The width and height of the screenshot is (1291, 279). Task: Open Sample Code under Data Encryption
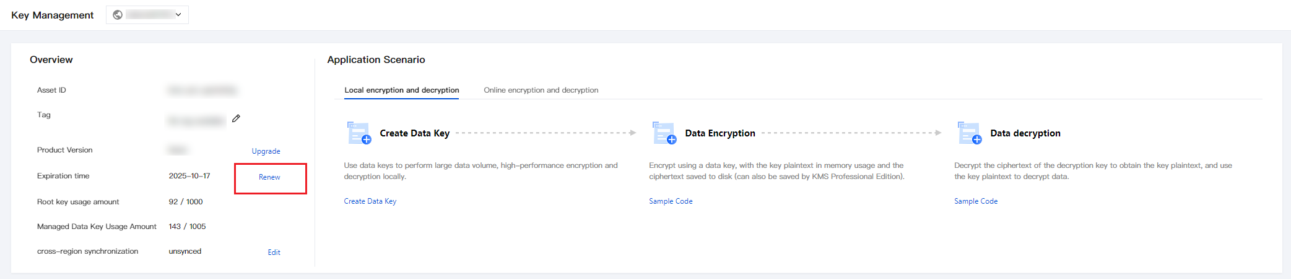671,201
